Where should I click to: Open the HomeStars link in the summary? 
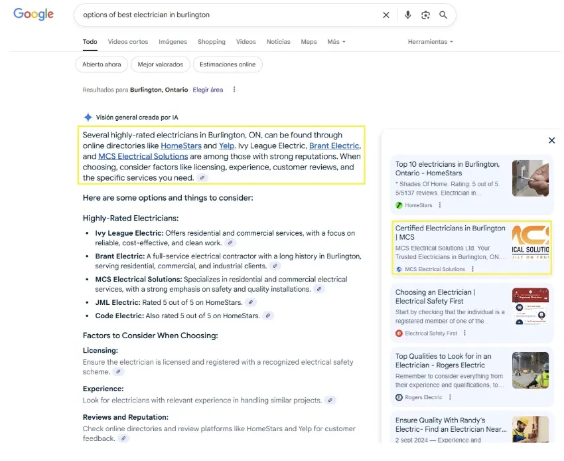coord(181,146)
